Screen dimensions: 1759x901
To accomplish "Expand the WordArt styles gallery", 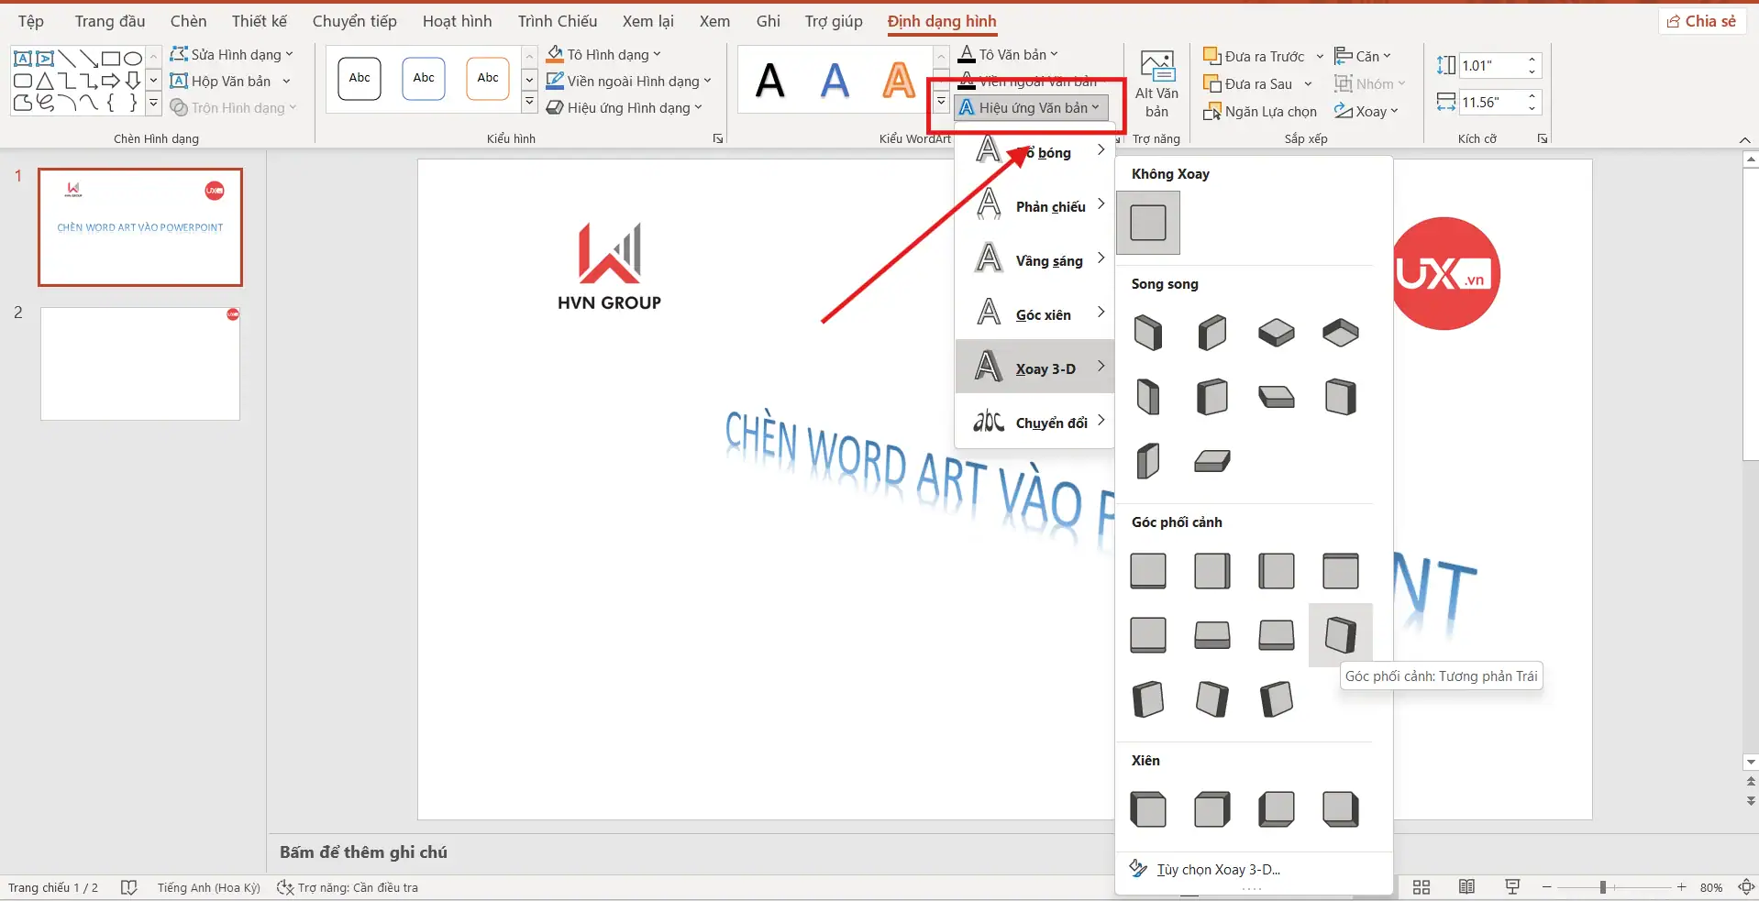I will coord(941,102).
